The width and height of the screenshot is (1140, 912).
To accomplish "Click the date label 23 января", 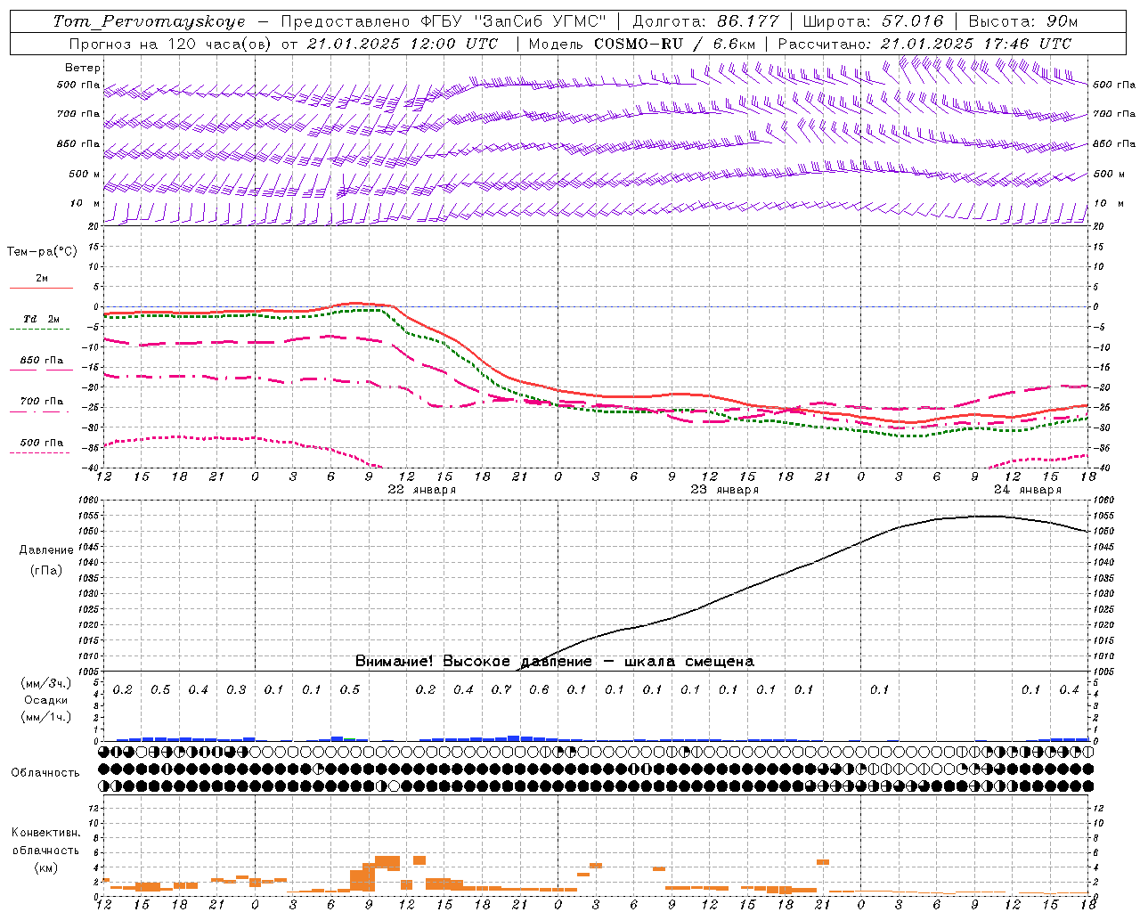I will (725, 490).
